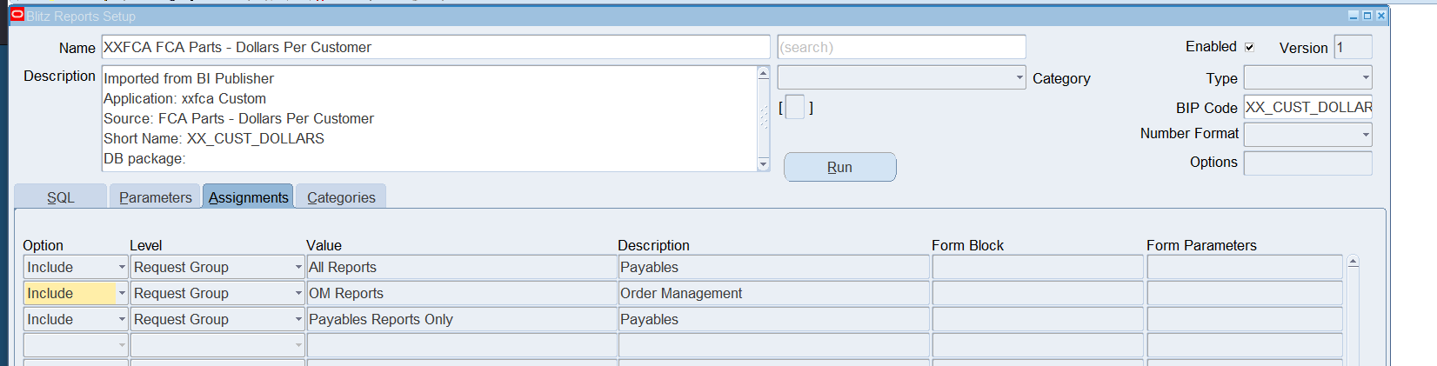The height and width of the screenshot is (366, 1437).
Task: Open Option dropdown in OM Reports row
Action: click(122, 293)
